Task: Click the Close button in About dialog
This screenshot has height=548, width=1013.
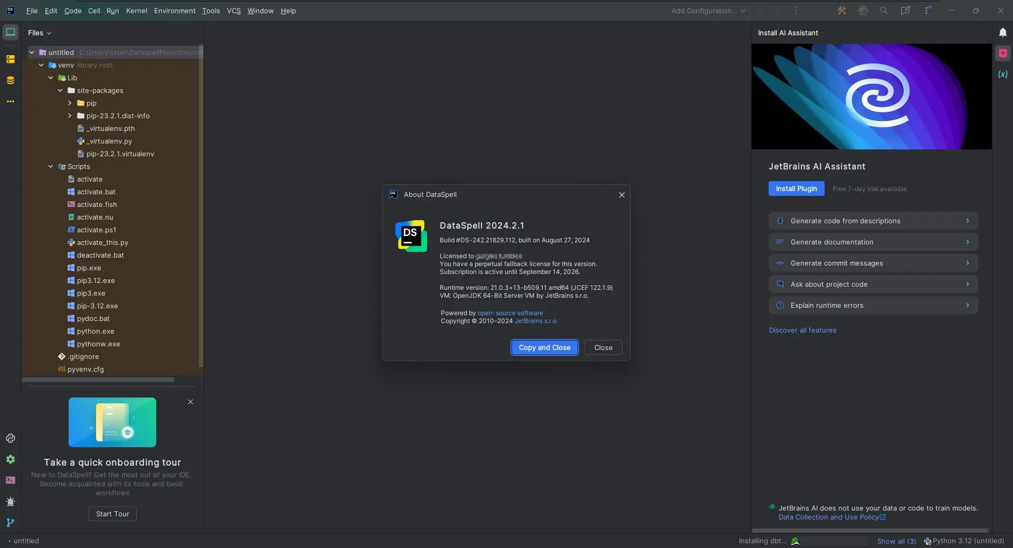Action: point(603,347)
